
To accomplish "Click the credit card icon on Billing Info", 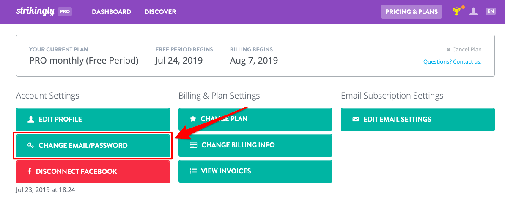I will 193,145.
